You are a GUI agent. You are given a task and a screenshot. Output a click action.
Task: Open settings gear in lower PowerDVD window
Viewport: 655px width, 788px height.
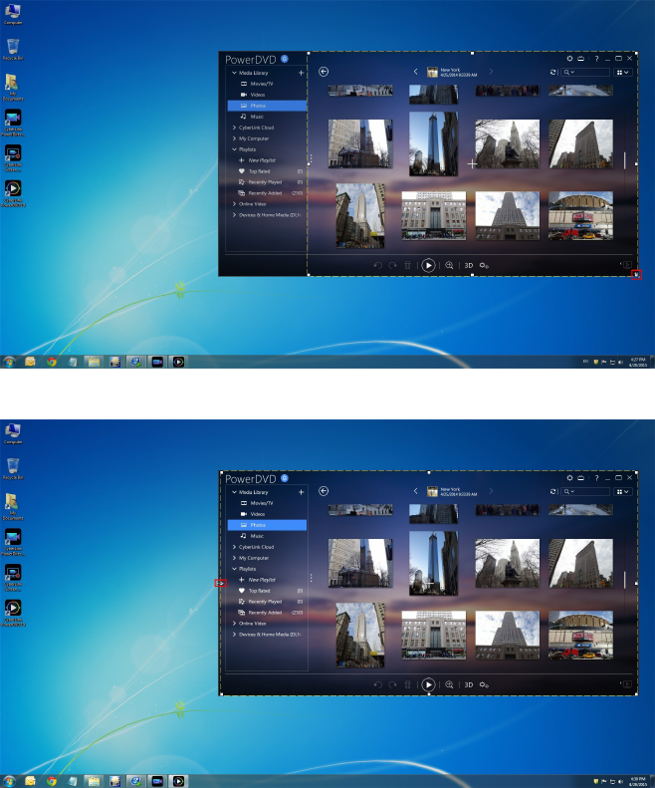click(x=569, y=478)
